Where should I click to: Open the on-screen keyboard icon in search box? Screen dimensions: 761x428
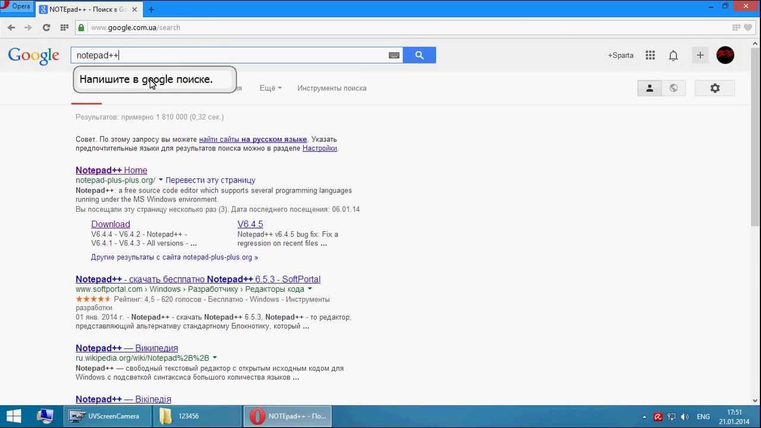(394, 55)
